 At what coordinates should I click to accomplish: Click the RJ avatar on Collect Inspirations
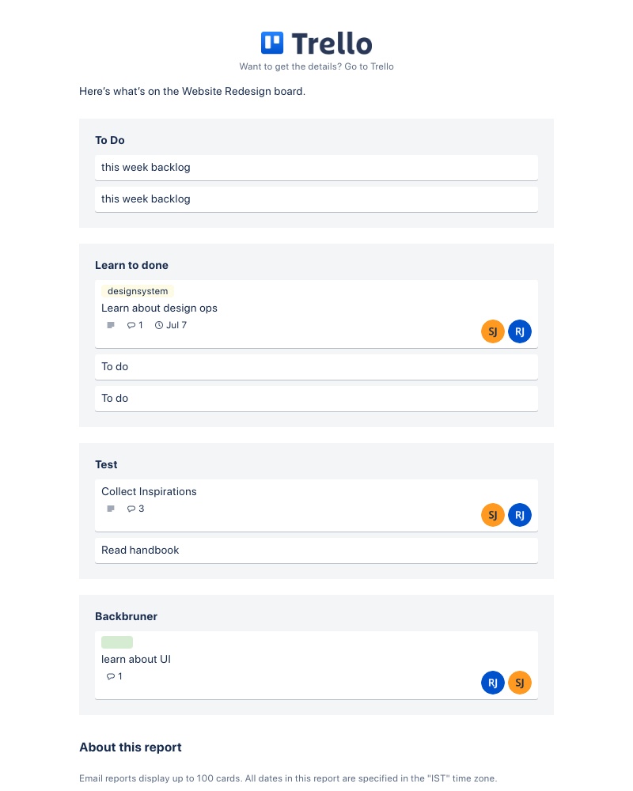520,515
